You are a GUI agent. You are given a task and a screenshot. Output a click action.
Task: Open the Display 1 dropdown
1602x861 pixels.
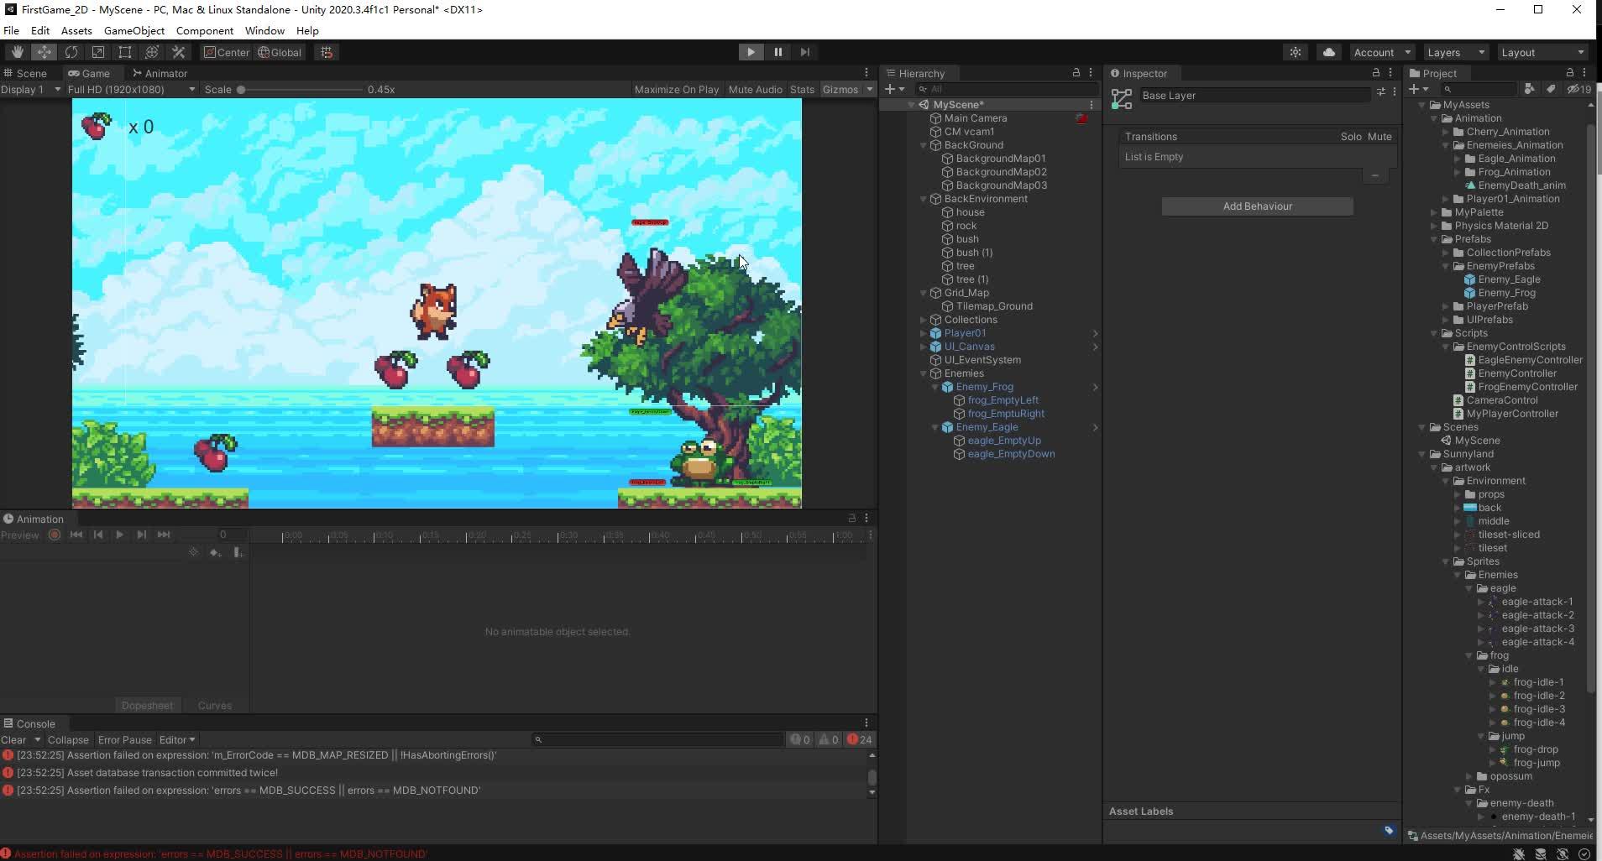coord(31,89)
